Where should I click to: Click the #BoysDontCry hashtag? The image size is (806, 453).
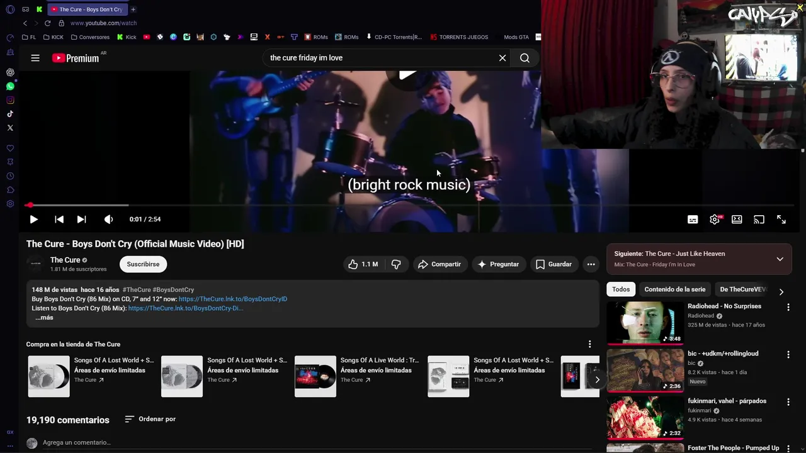173,290
